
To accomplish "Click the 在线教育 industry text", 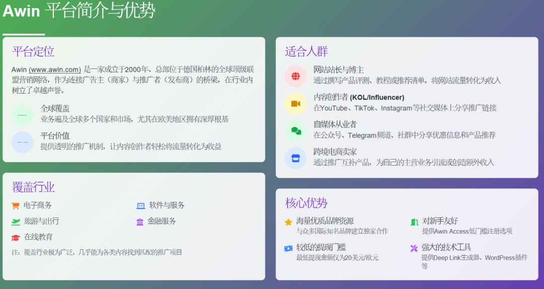I will tap(38, 237).
